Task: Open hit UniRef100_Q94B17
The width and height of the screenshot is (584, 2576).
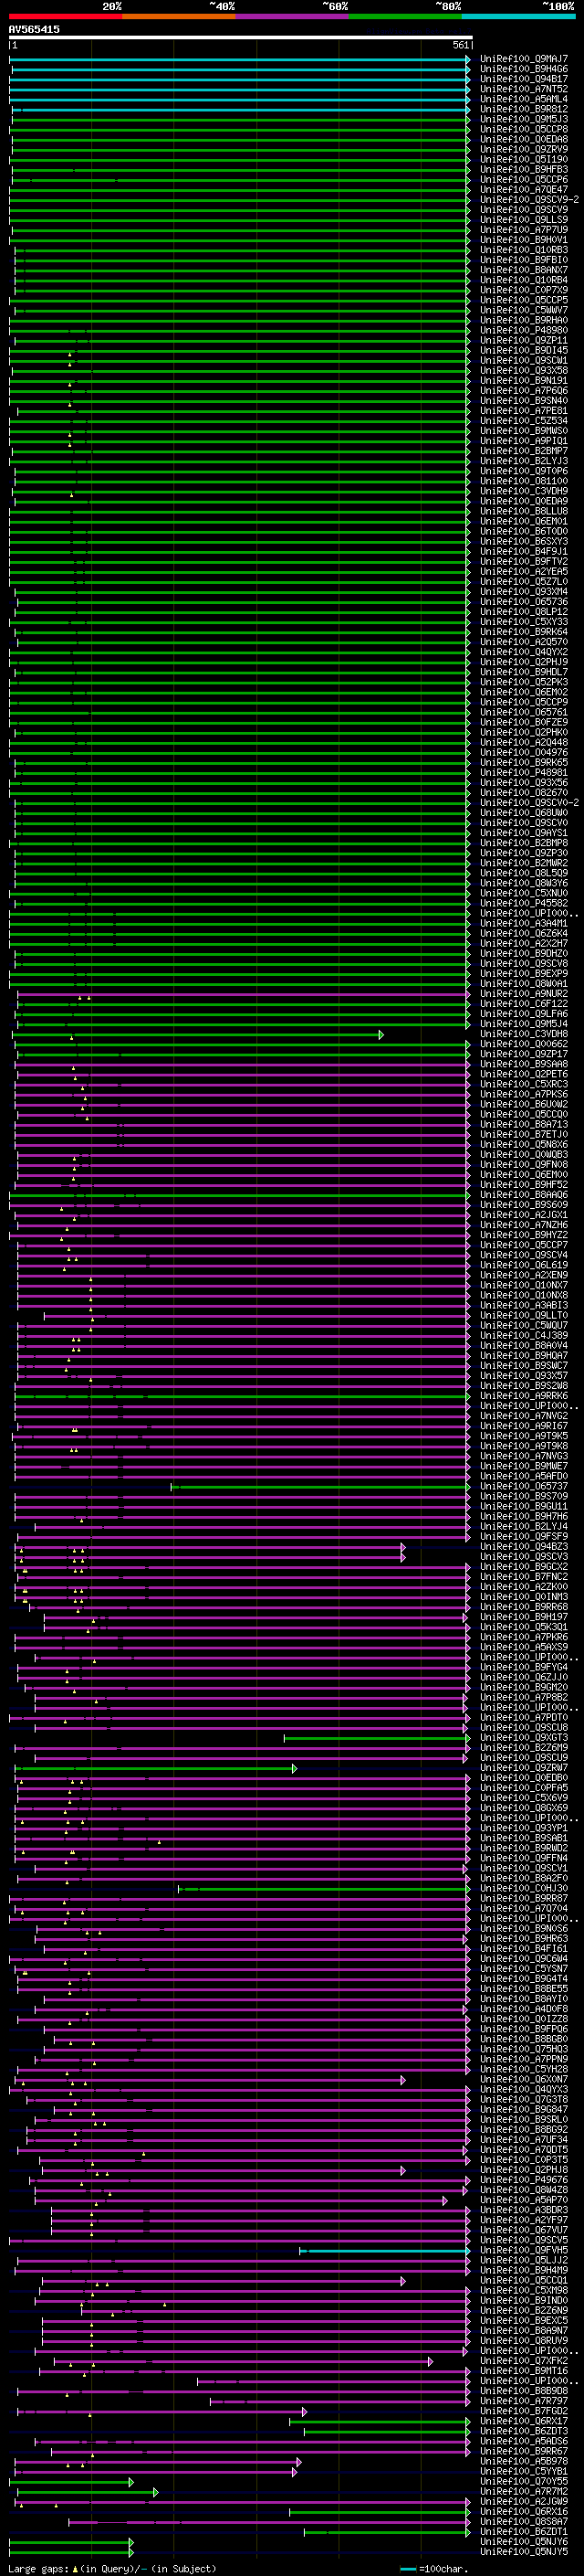Action: (x=523, y=79)
